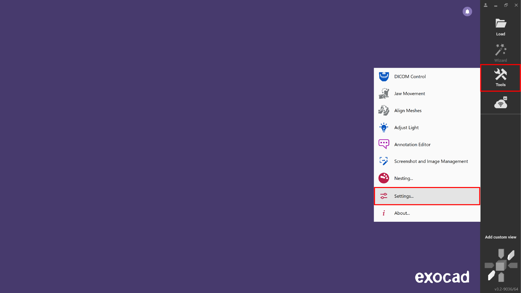This screenshot has height=293, width=521.
Task: Click the upper-right diagonal view arrow
Action: pyautogui.click(x=511, y=255)
